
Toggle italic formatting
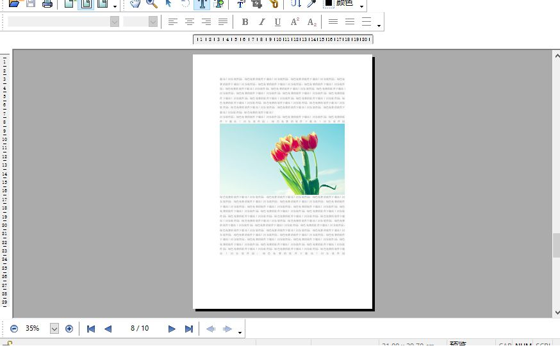(x=261, y=22)
